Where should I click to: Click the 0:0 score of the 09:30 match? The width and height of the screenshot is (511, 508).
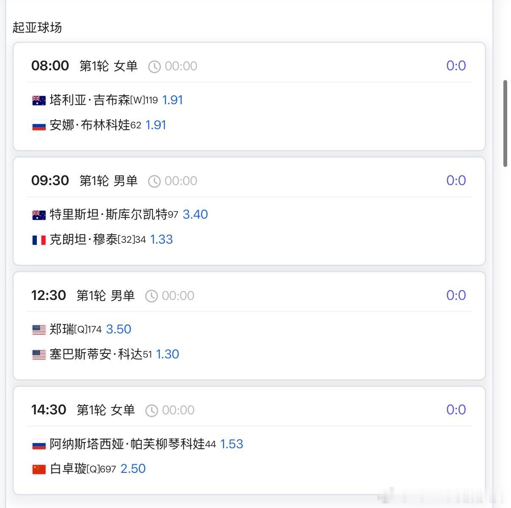tap(455, 180)
